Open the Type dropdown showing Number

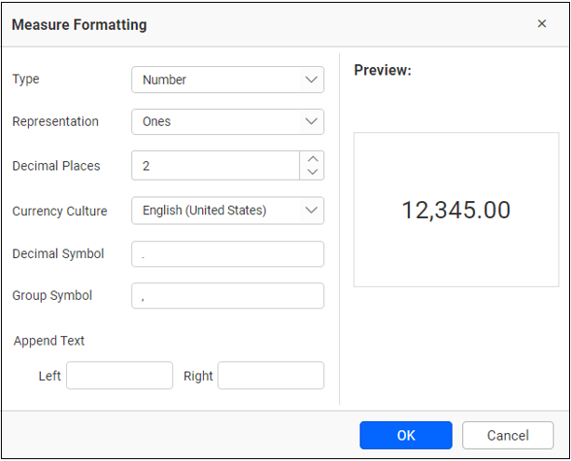point(227,80)
